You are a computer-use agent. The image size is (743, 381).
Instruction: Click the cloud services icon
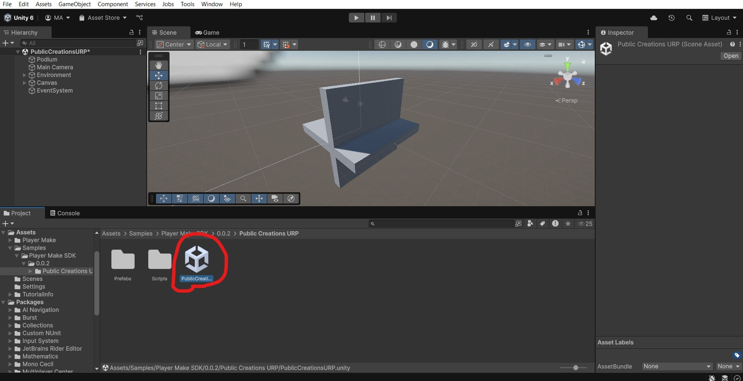click(654, 18)
